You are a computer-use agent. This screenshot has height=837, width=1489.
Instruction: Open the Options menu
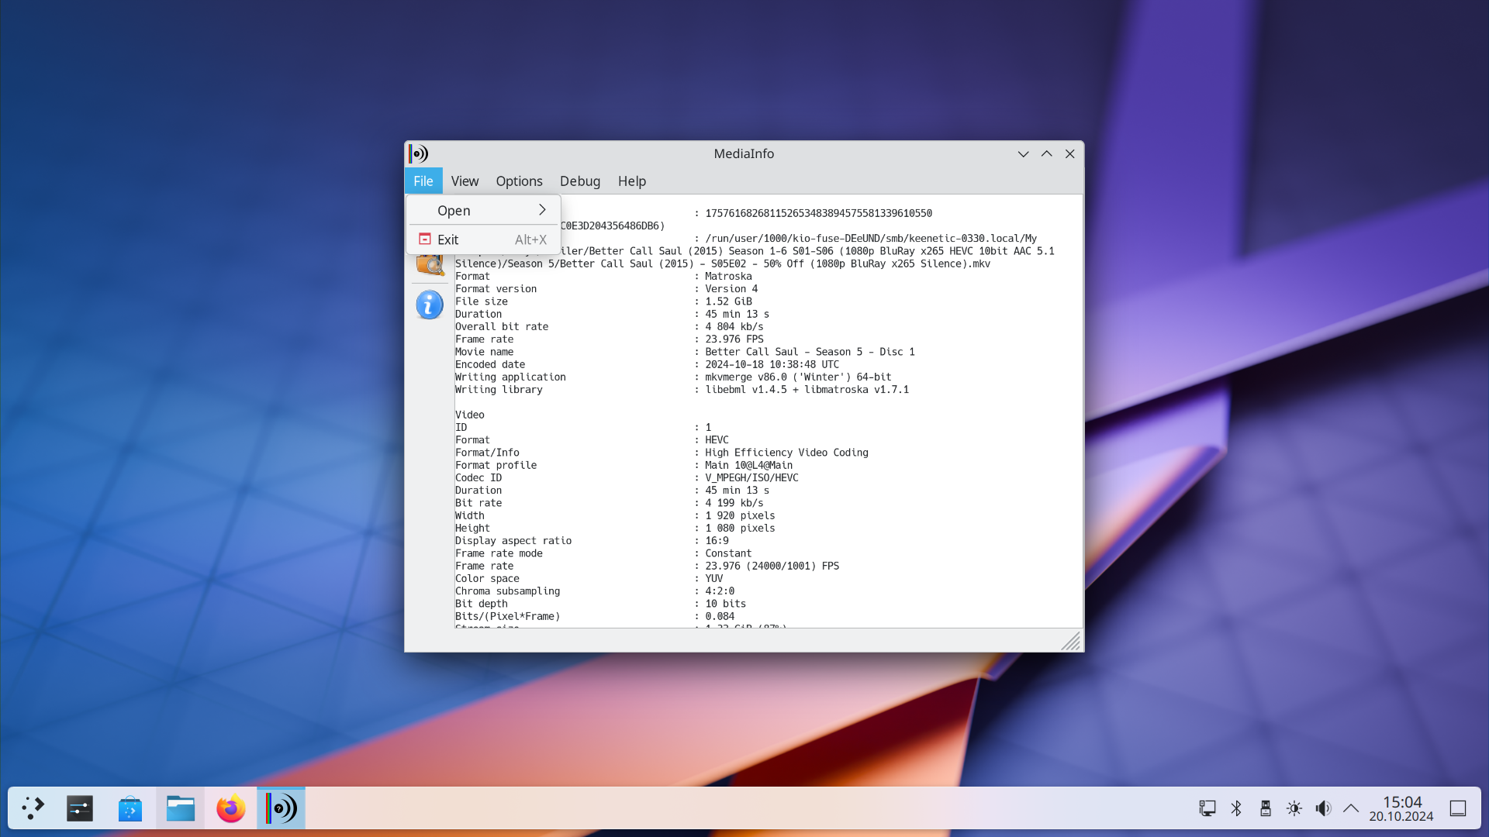pos(519,181)
